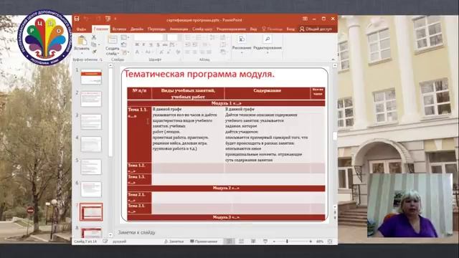459x258 pixels.
Task: Click the Вход sign-in link
Action: [290, 29]
